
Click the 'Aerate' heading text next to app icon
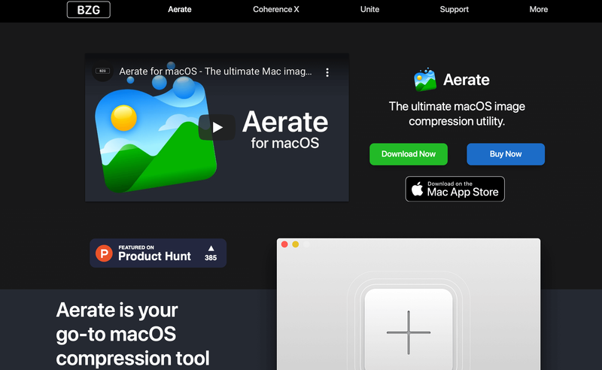tap(467, 80)
